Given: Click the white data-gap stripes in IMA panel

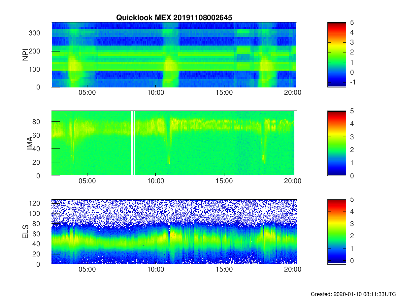Looking at the screenshot, I should point(133,143).
